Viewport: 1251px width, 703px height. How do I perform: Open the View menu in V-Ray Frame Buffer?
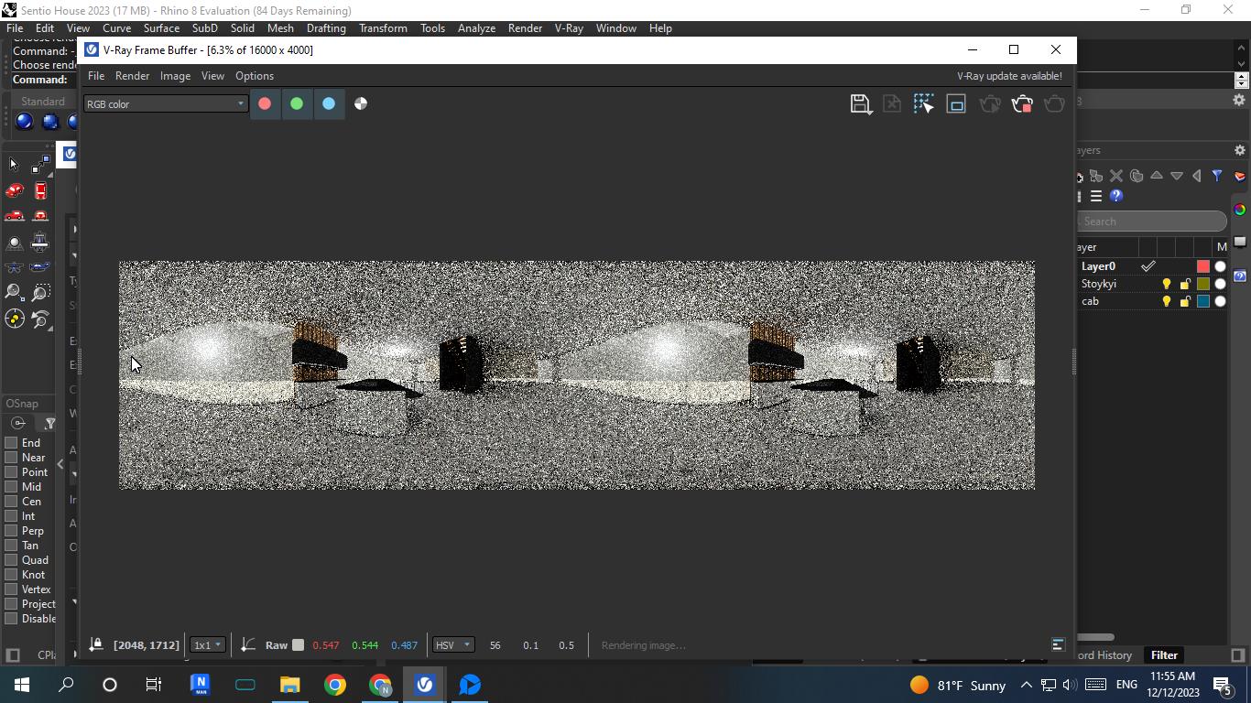tap(212, 76)
